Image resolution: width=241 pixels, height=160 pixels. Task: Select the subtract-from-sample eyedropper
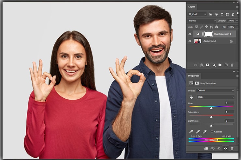pos(205,131)
